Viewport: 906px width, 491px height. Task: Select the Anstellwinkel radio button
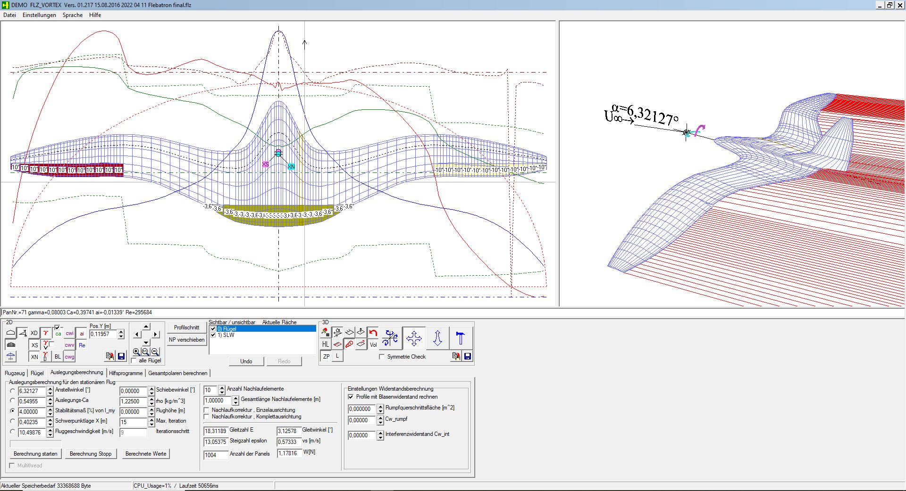click(13, 391)
